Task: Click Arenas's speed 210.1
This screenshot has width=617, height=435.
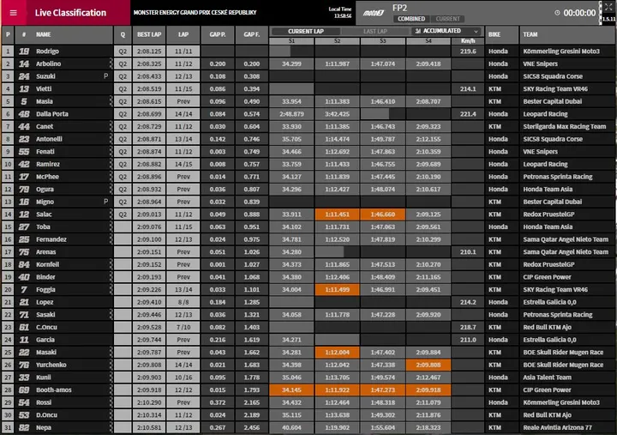Action: coord(468,251)
